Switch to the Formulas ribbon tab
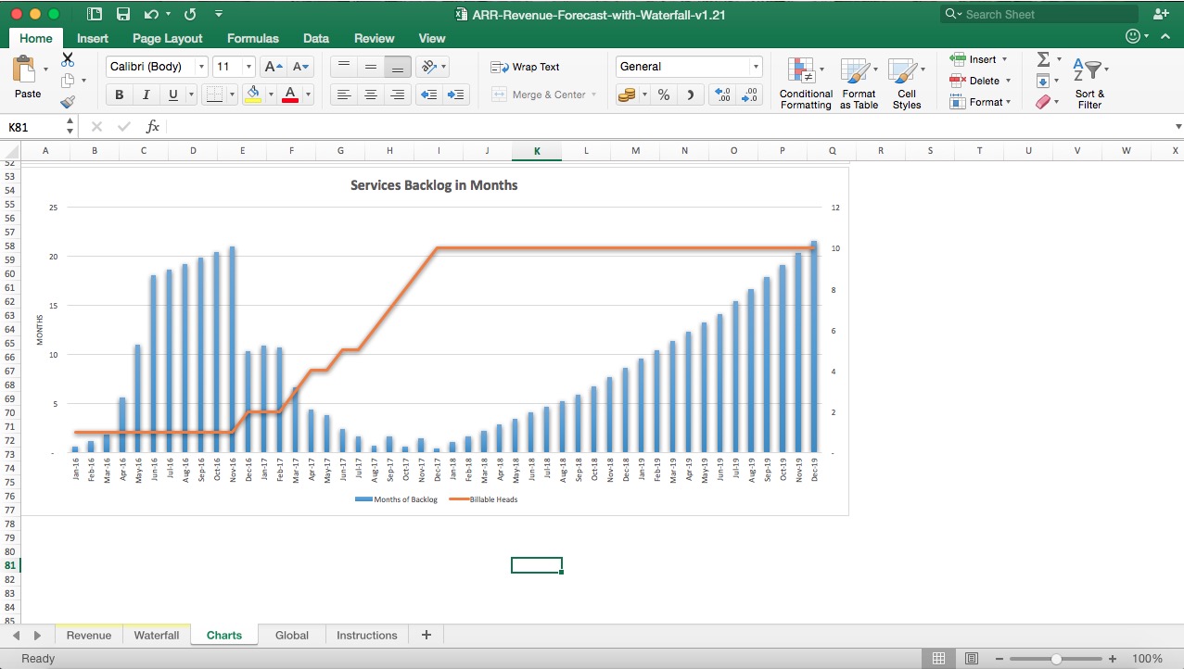Screen dimensions: 1184x669 pyautogui.click(x=252, y=38)
